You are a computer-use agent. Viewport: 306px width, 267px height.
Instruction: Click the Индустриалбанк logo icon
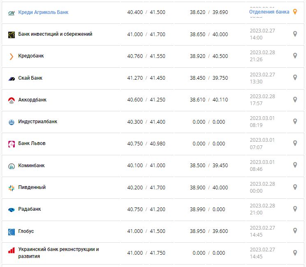(x=12, y=122)
